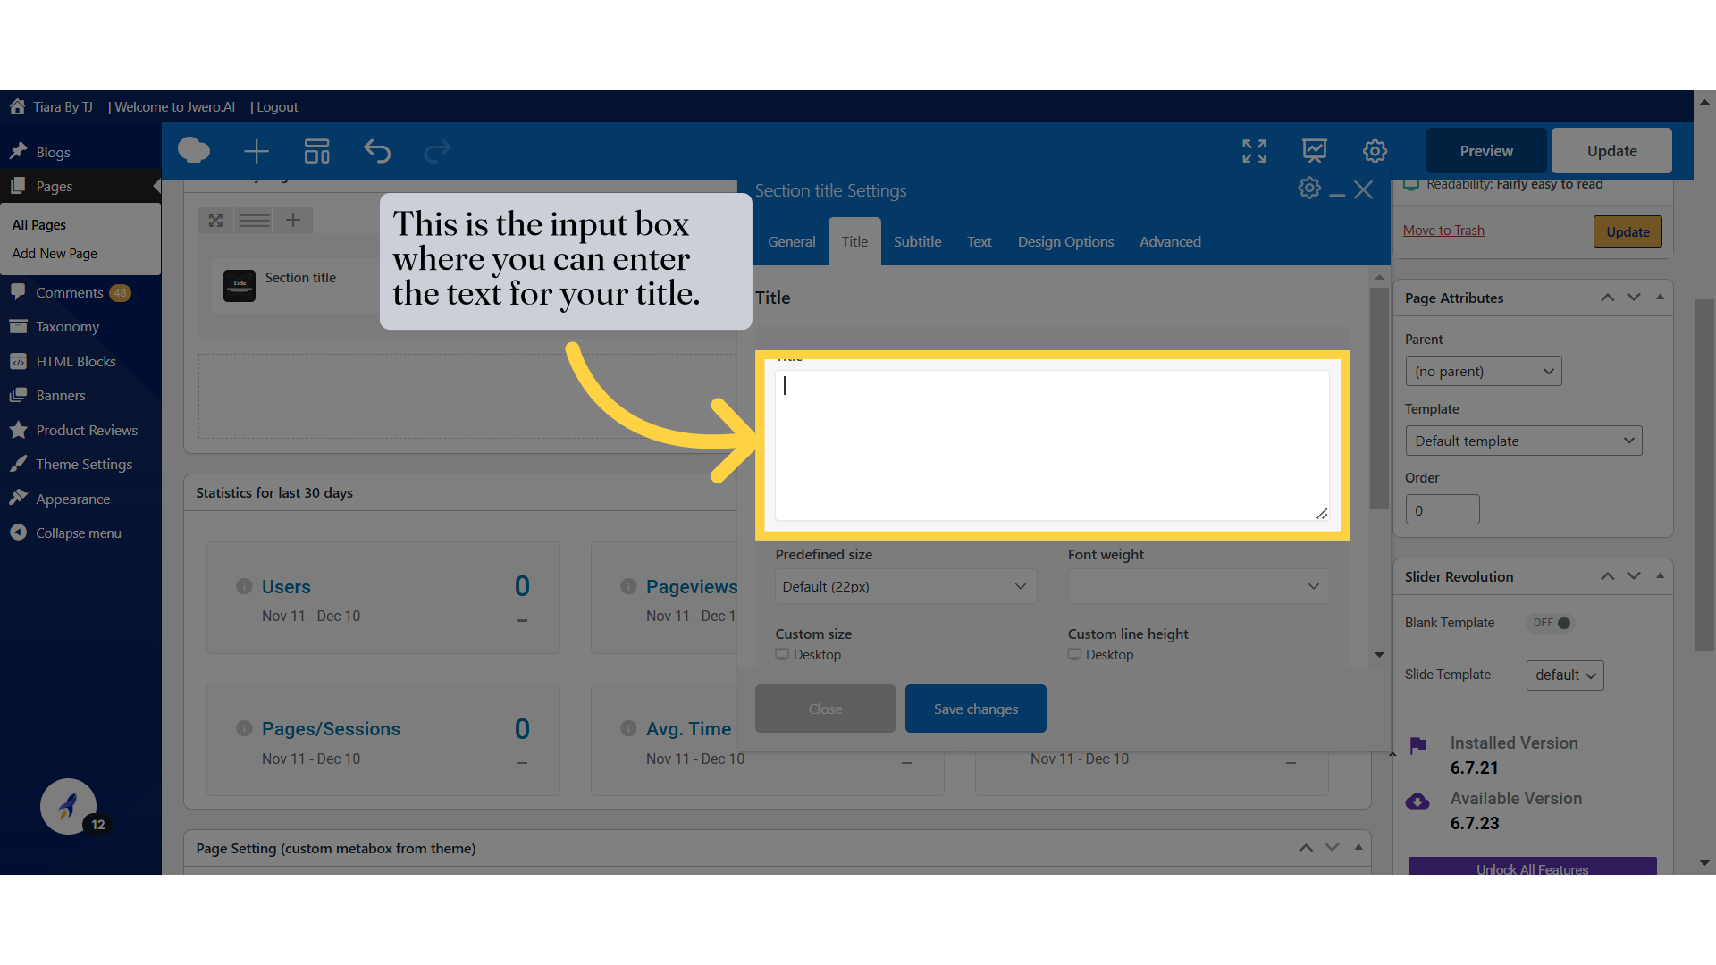Viewport: 1716px width, 965px height.
Task: Switch to the Design Options tab
Action: tap(1065, 241)
